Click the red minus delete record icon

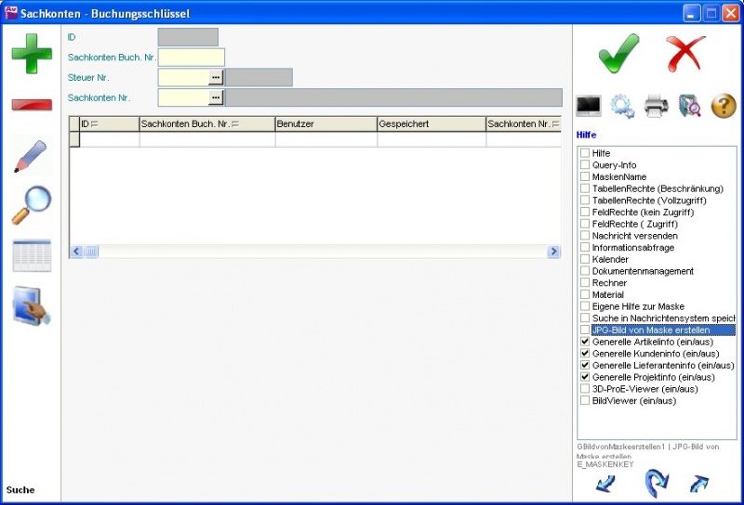[32, 104]
